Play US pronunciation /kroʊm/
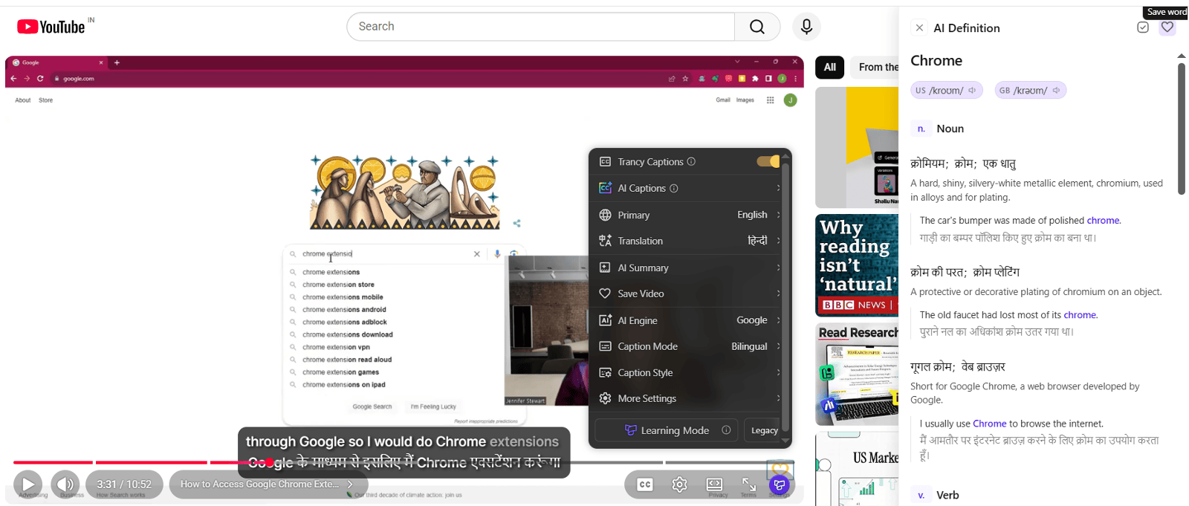This screenshot has height=506, width=1189. pos(947,90)
